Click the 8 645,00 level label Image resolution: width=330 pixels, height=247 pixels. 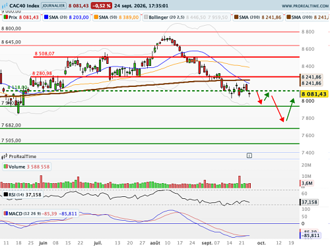coord(11,42)
